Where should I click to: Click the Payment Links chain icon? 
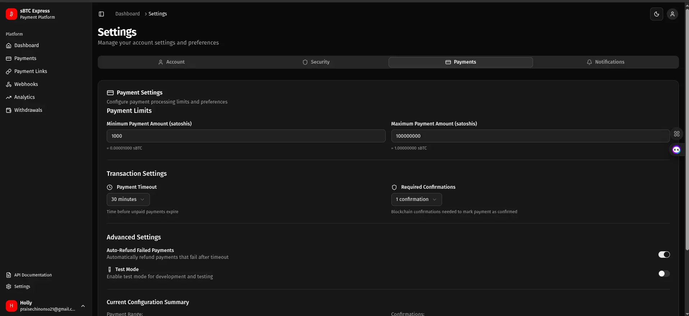(x=9, y=72)
